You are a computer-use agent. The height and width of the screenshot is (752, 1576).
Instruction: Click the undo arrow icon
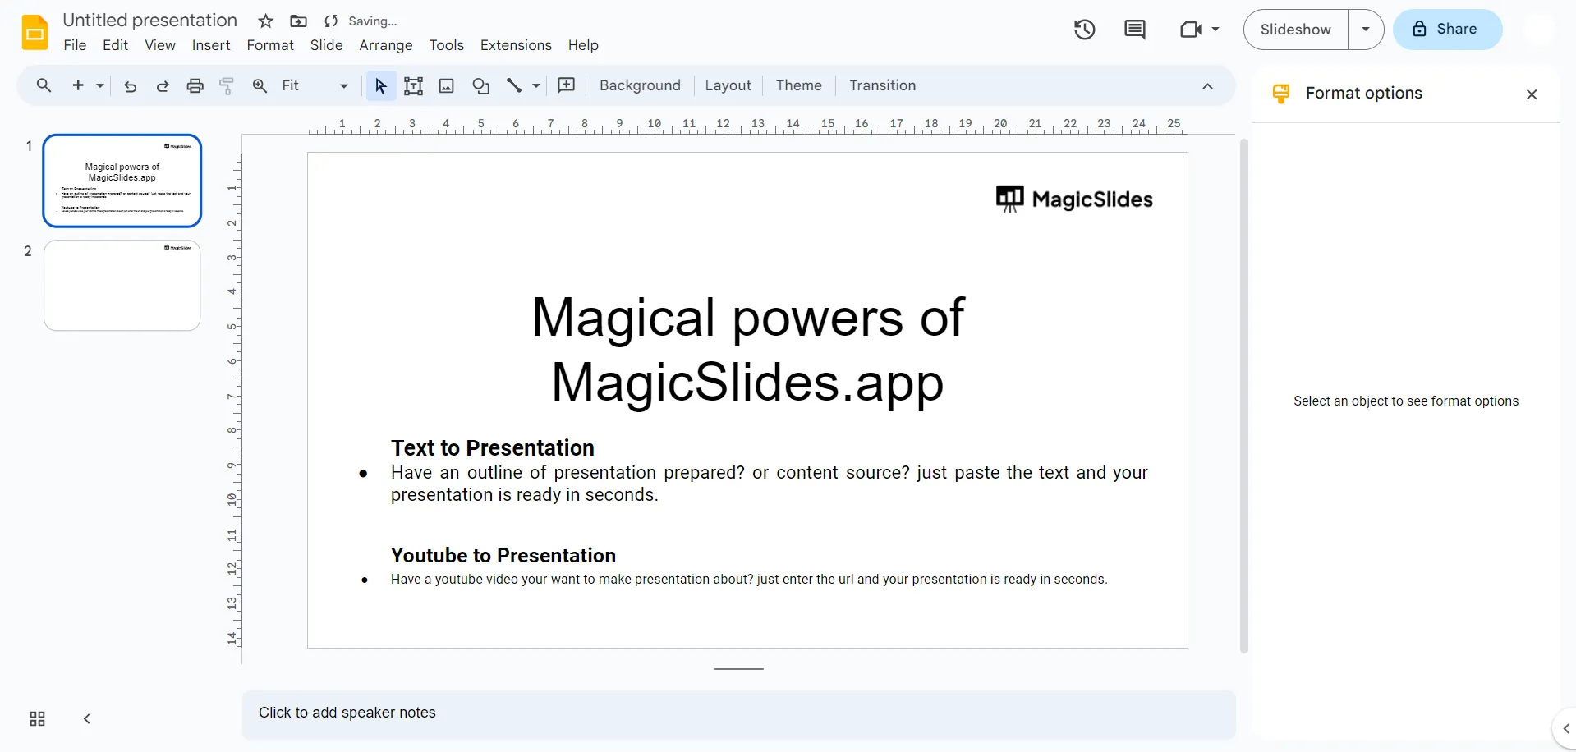tap(130, 85)
